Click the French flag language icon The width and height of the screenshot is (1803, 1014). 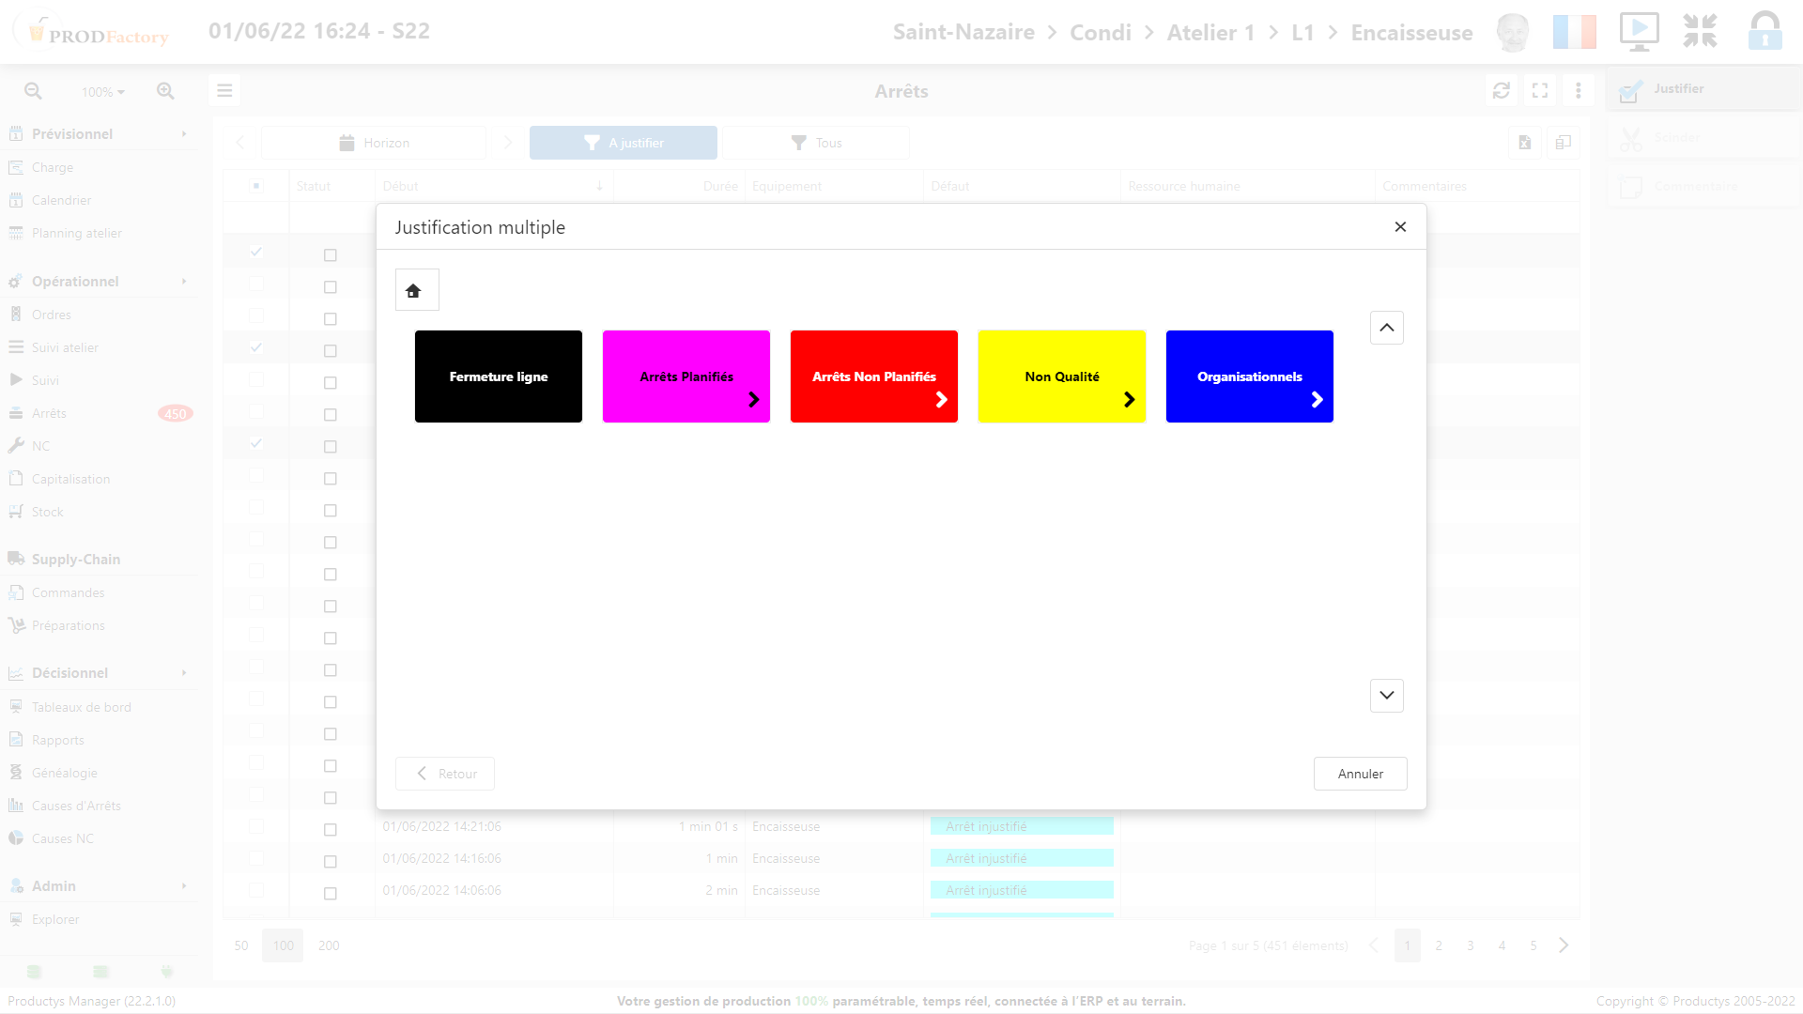pyautogui.click(x=1575, y=31)
